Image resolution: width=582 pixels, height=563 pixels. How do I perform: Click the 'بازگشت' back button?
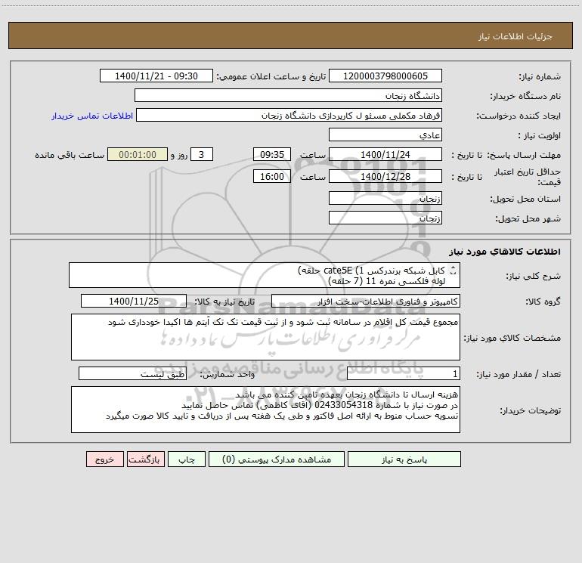[145, 459]
